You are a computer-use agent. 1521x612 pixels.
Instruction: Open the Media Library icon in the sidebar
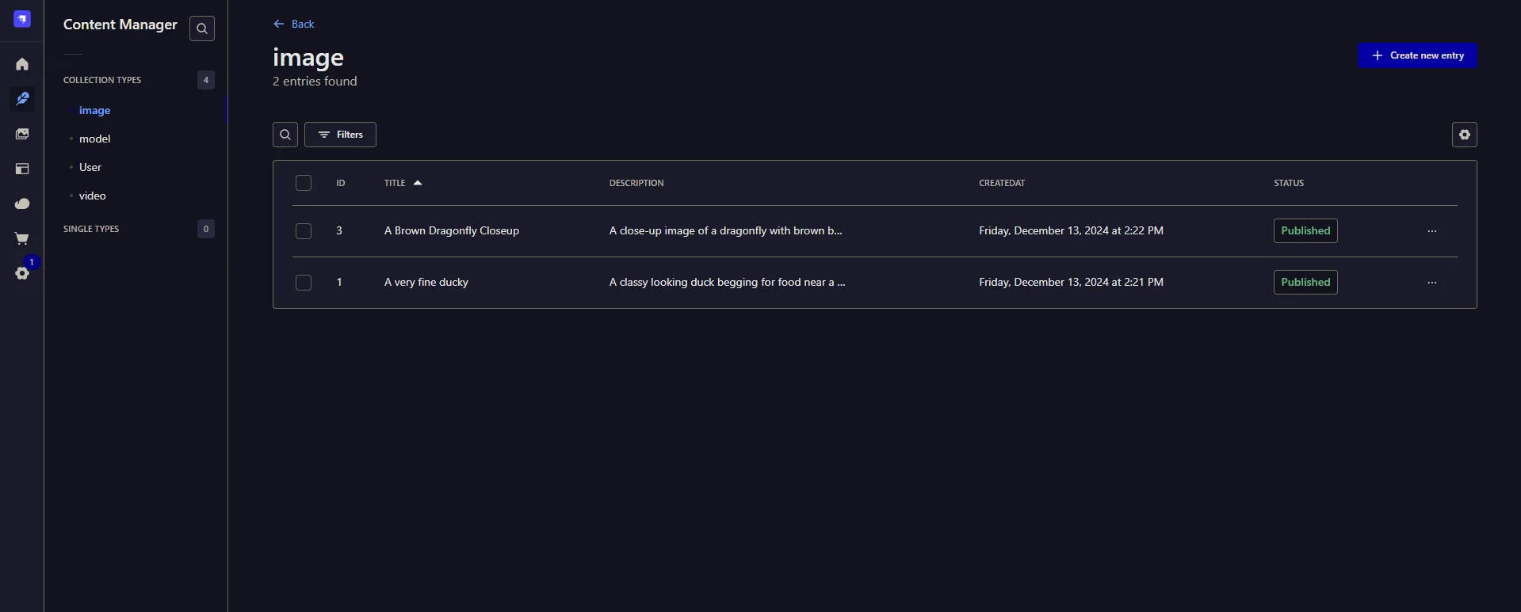pos(22,134)
